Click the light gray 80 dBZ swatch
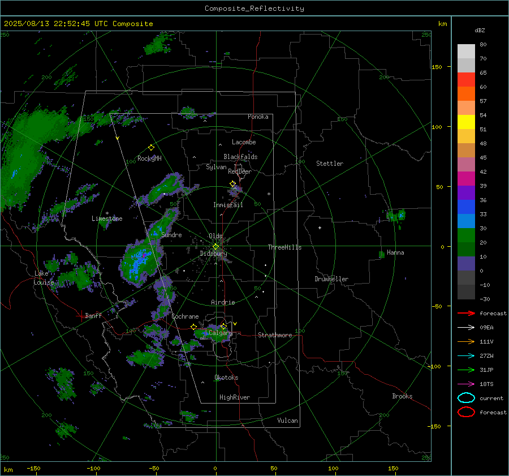The width and height of the screenshot is (509, 476). pyautogui.click(x=466, y=51)
